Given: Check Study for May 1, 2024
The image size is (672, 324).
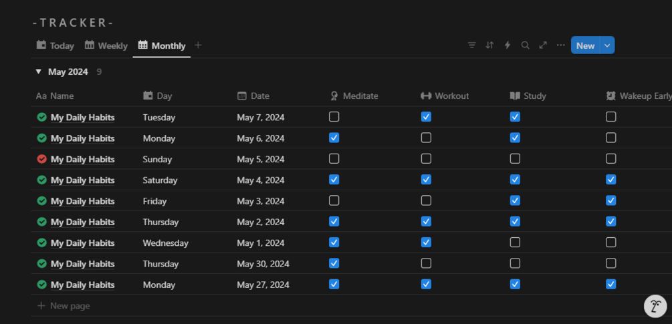Looking at the screenshot, I should point(515,242).
